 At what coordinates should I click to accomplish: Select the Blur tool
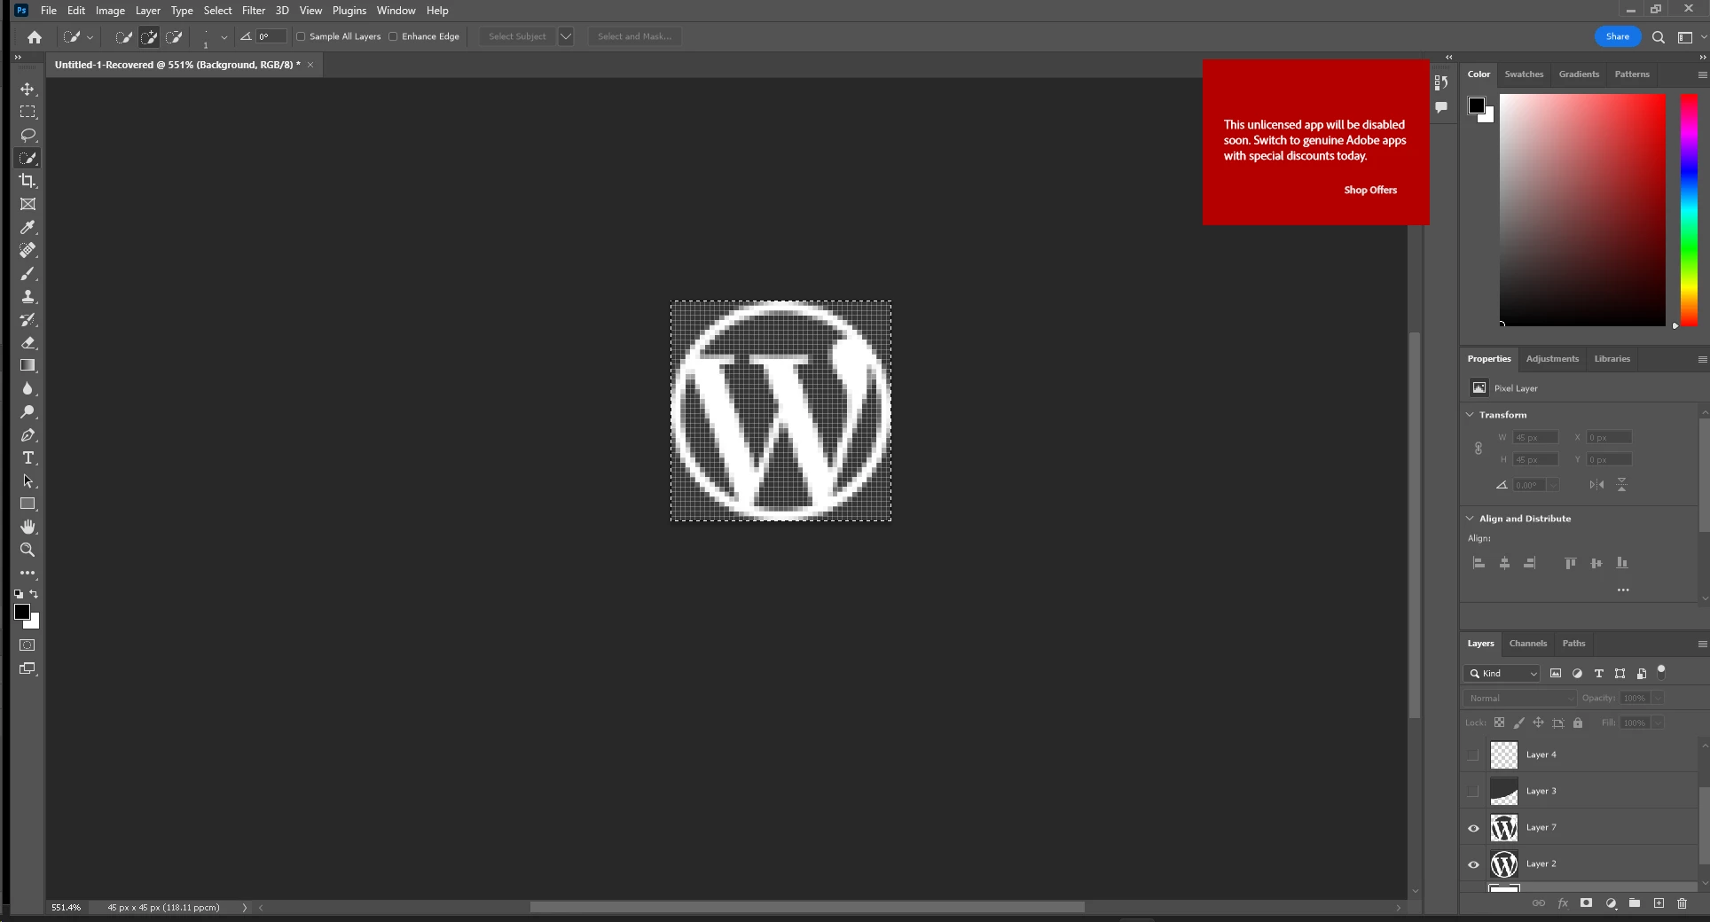[27, 388]
